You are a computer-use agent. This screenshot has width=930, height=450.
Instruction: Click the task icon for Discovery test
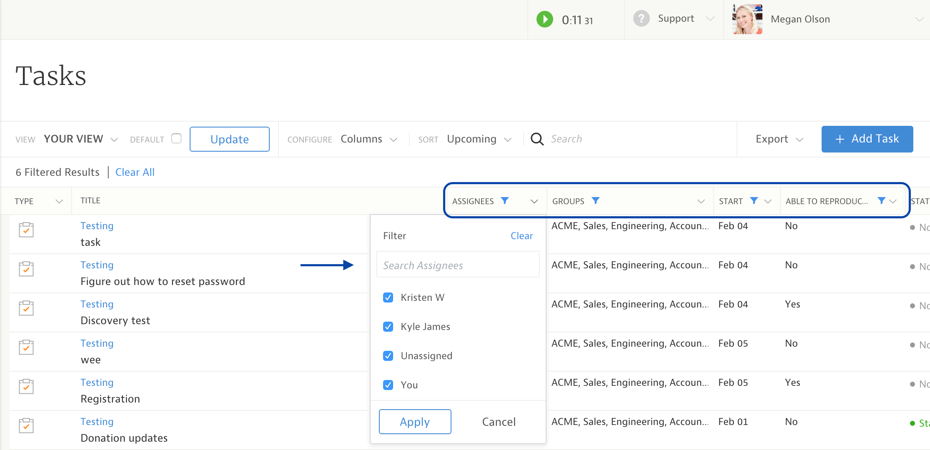(26, 308)
